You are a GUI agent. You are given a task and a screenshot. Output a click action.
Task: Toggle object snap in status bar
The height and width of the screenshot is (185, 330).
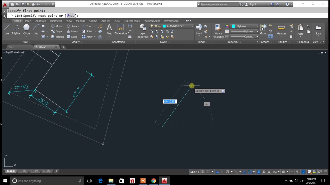coord(250,172)
